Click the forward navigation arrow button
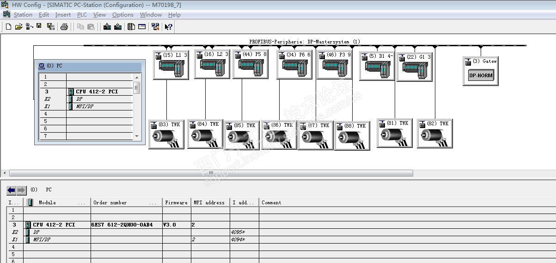This screenshot has height=263, width=556. coord(21,190)
